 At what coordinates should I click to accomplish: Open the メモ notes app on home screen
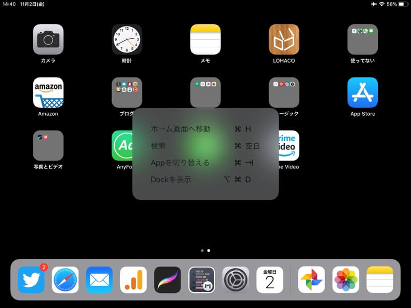coord(205,39)
